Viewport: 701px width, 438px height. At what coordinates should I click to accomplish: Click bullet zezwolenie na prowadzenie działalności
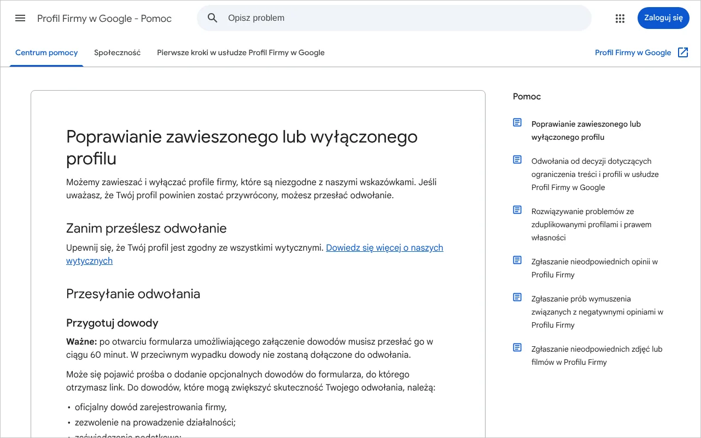(x=155, y=422)
